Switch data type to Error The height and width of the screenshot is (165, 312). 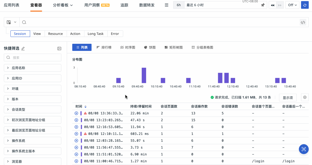115,34
